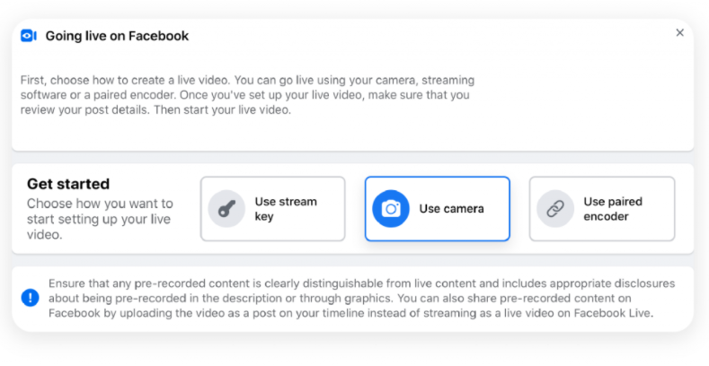Click the pre-recorded content notice text

(x=362, y=298)
